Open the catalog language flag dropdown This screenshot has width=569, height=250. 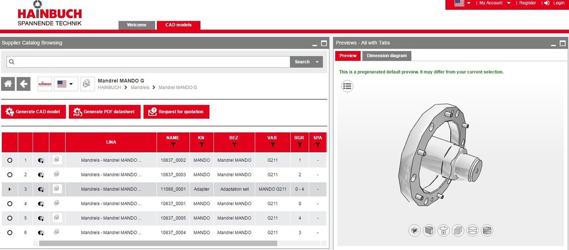66,84
